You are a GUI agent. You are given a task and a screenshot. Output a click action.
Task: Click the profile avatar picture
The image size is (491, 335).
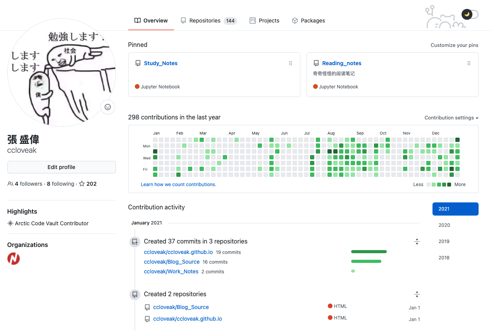coord(61,73)
